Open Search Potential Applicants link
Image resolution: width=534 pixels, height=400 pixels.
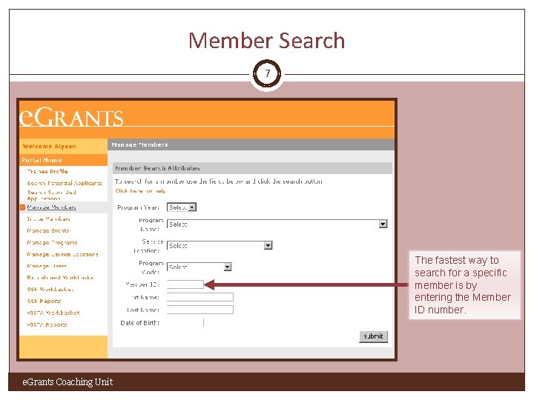[x=65, y=183]
